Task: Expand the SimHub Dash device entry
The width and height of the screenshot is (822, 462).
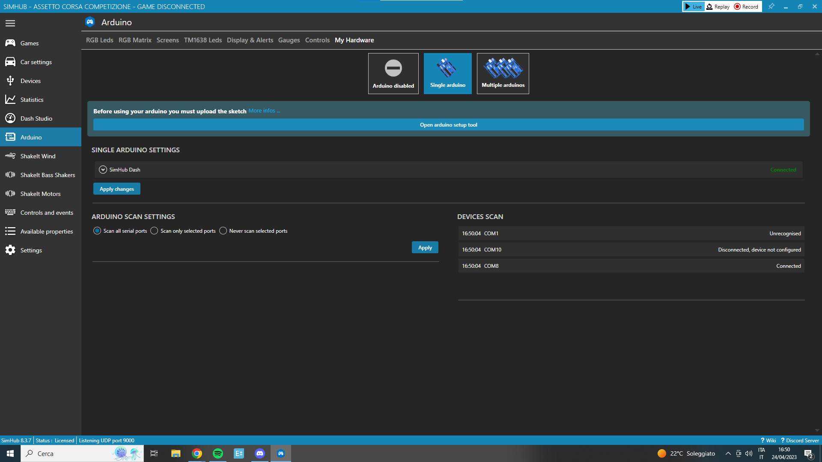Action: [103, 170]
